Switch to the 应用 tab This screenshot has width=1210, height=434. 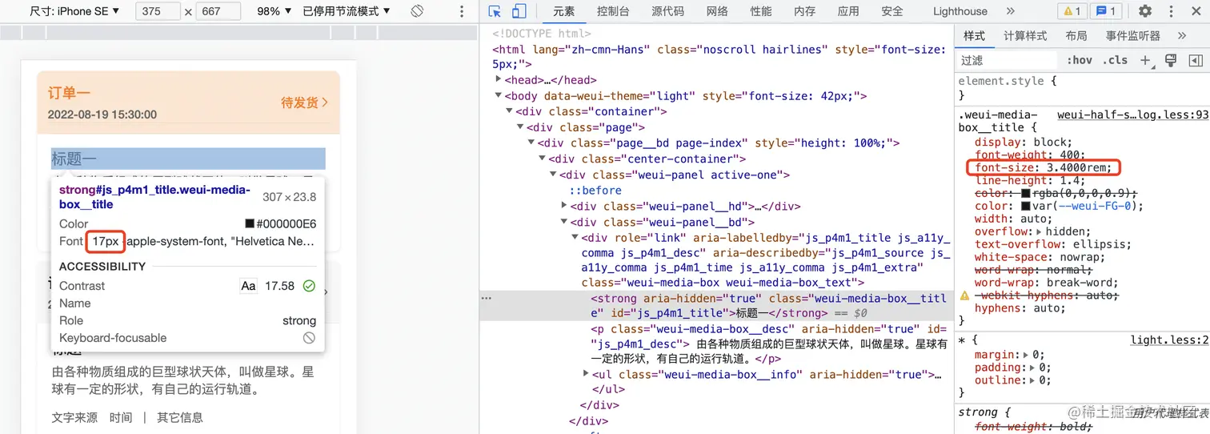point(848,11)
